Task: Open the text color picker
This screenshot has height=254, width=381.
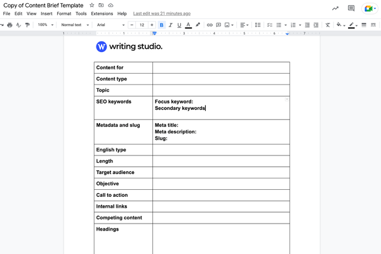Action: (189, 25)
